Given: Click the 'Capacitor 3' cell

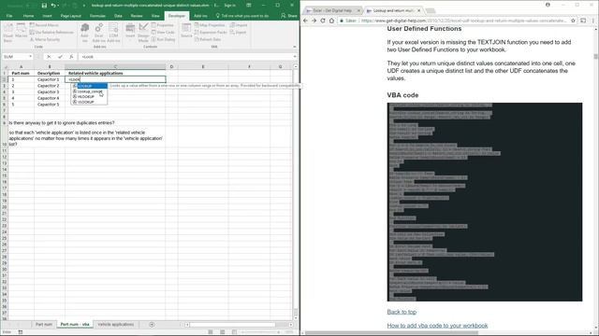Looking at the screenshot, I should coord(49,91).
